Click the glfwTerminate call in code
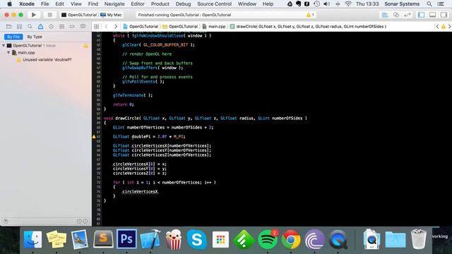Image resolution: width=452 pixels, height=254 pixels. coord(129,95)
